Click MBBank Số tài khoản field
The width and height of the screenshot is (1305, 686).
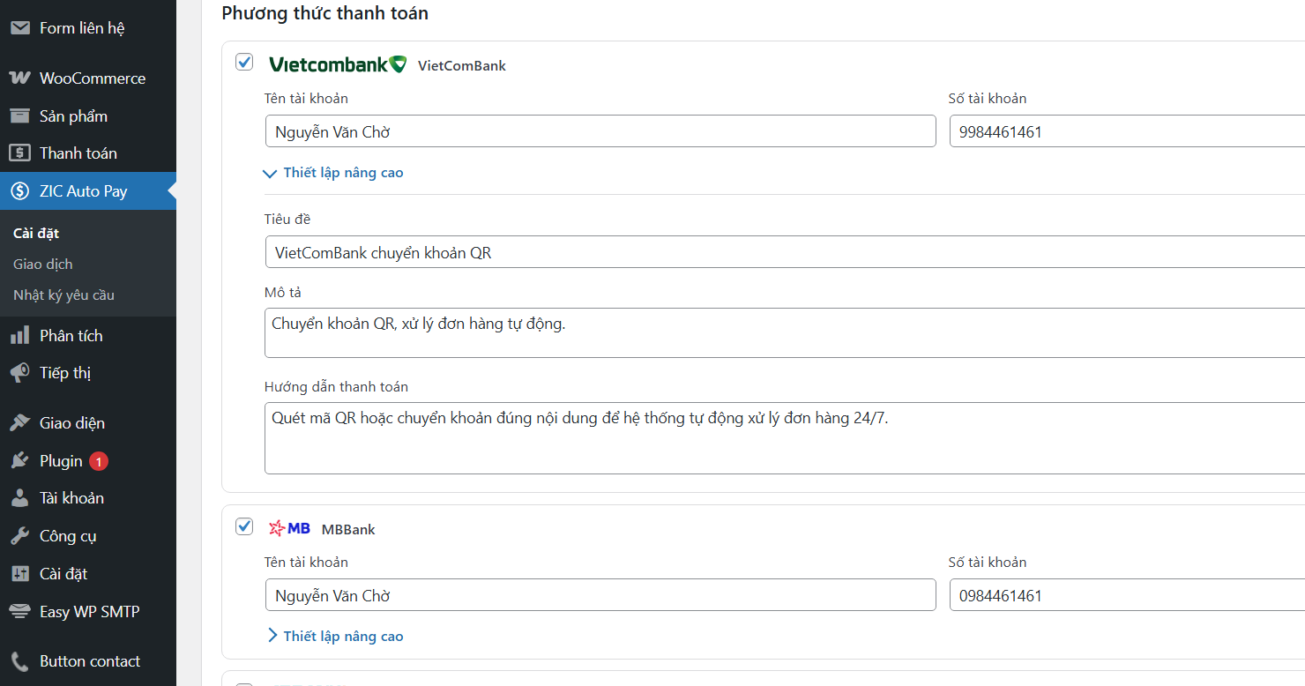coord(1127,595)
